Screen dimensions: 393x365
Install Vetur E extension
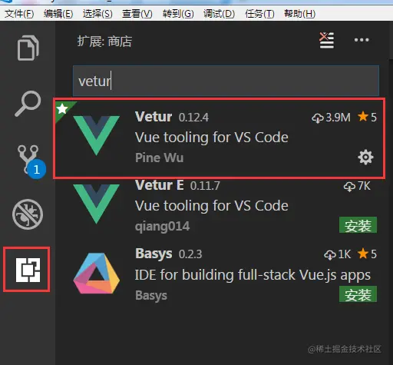[358, 225]
